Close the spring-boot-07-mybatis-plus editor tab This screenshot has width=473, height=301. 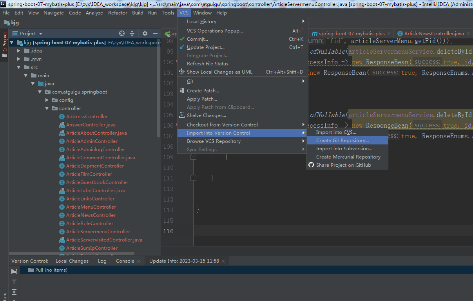click(389, 34)
